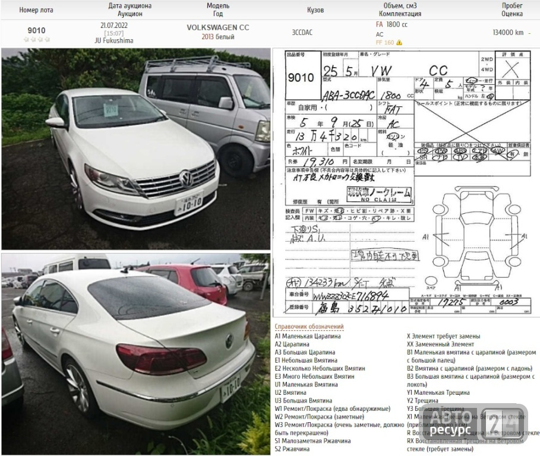
Task: Click the auction date 21.07.2022
Action: [114, 26]
